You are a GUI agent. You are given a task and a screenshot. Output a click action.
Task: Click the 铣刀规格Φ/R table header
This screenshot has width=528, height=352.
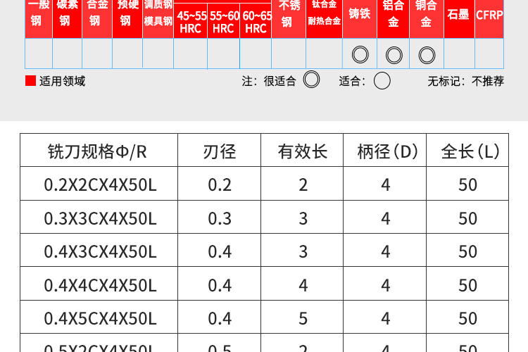pos(97,151)
